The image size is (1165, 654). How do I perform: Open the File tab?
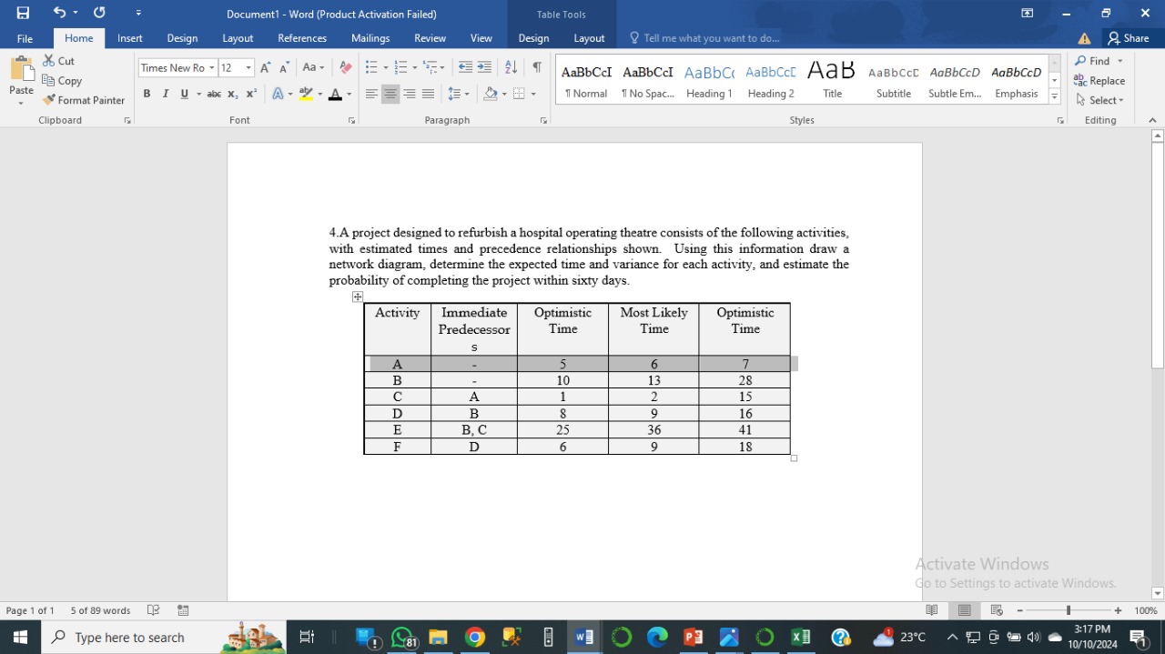coord(25,38)
